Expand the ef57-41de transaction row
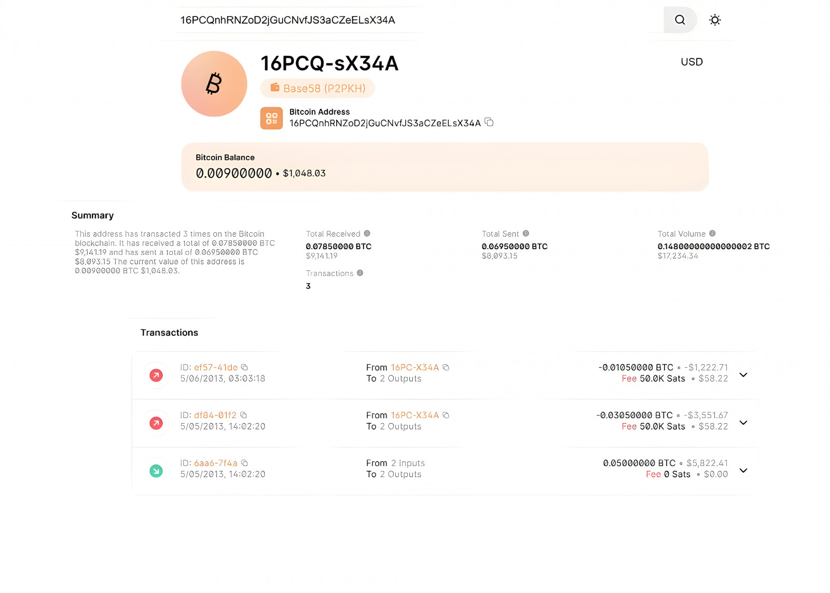Screen dimensions: 830x593 [743, 375]
